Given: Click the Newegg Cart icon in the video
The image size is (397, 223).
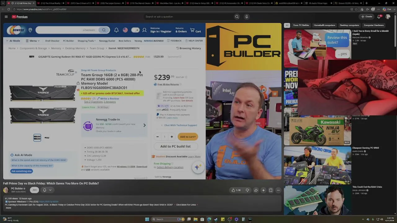Looking at the screenshot, I should tap(195, 30).
